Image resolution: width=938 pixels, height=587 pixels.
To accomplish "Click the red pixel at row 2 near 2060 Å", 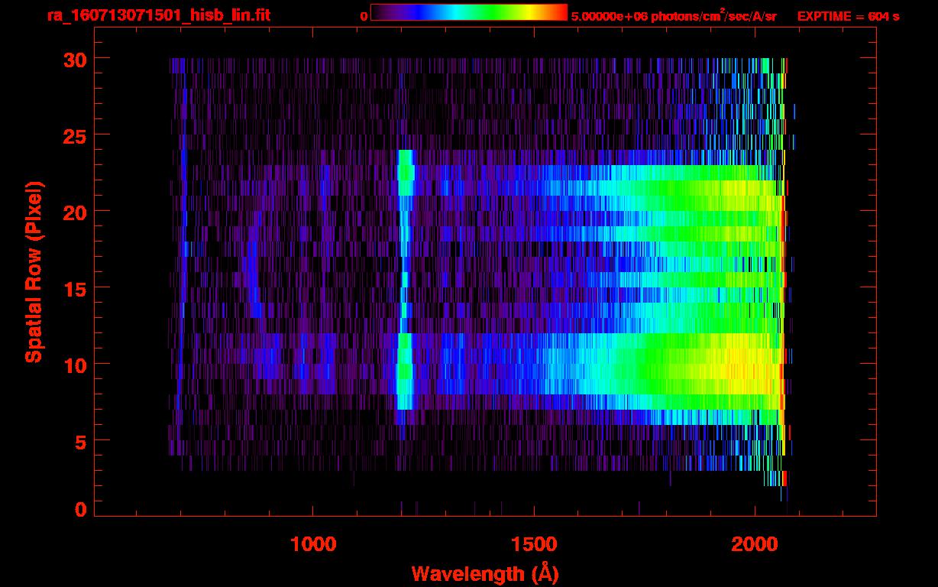I will coord(784,478).
